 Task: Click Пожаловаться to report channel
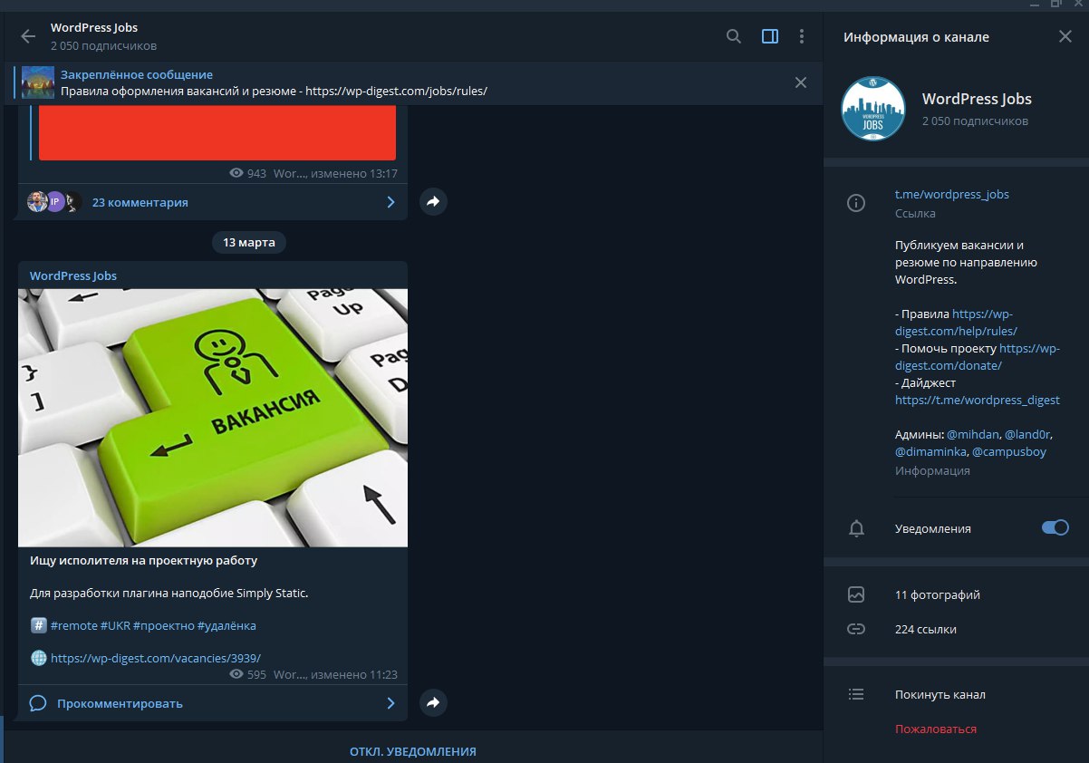[936, 729]
